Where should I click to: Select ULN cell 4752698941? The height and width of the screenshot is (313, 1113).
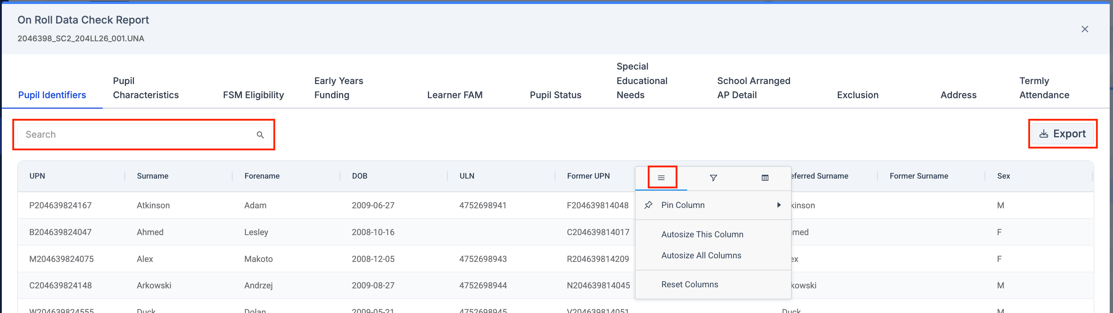coord(483,205)
